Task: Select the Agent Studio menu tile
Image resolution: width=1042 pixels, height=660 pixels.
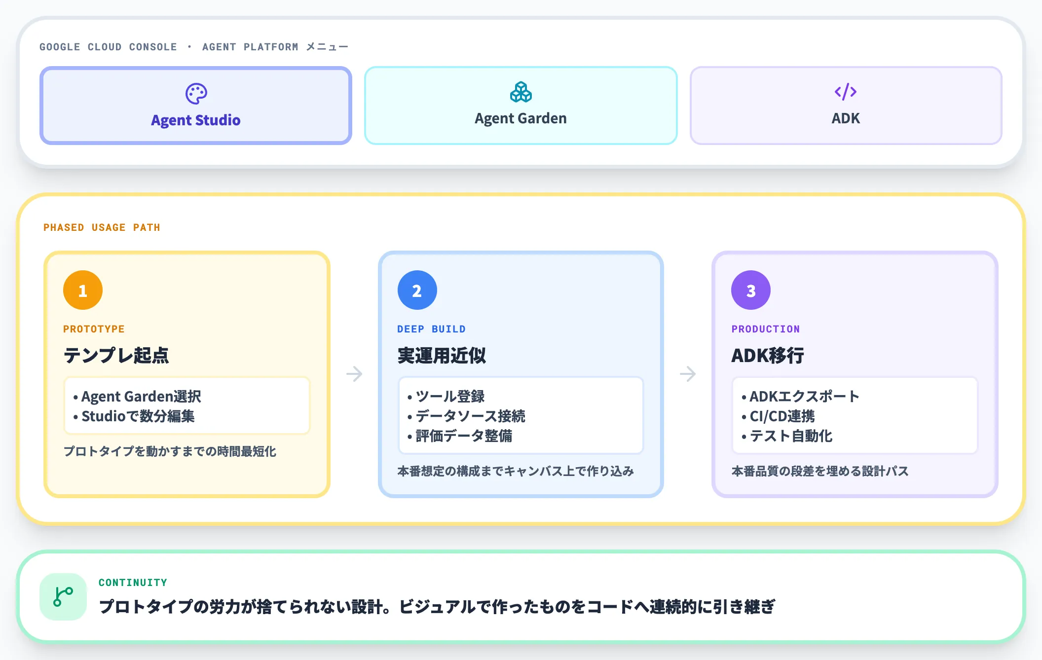Action: 196,106
